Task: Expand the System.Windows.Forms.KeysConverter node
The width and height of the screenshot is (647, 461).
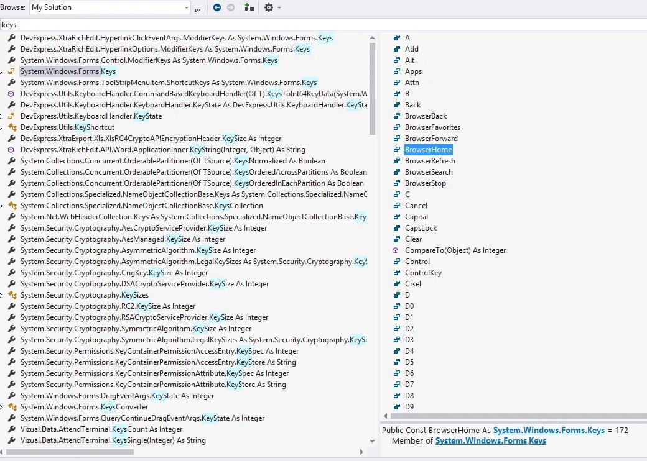Action: tap(2, 407)
